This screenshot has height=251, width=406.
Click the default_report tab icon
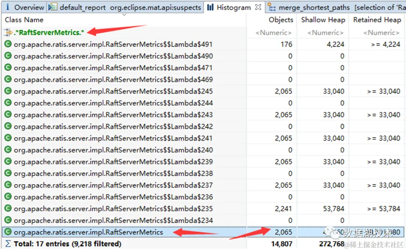(53, 7)
